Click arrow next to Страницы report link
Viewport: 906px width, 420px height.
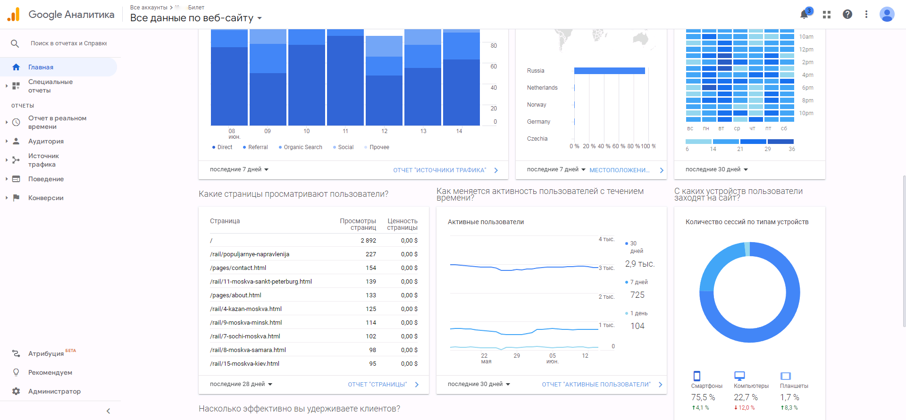pos(417,385)
